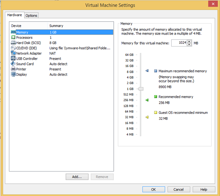Select the Network Adapter icon
Screen dimensions: 220x196
tap(13, 53)
